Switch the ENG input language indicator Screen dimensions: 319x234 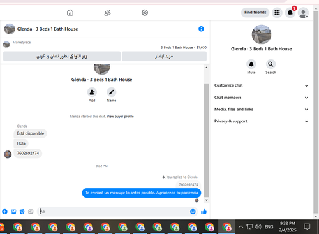[x=269, y=227]
